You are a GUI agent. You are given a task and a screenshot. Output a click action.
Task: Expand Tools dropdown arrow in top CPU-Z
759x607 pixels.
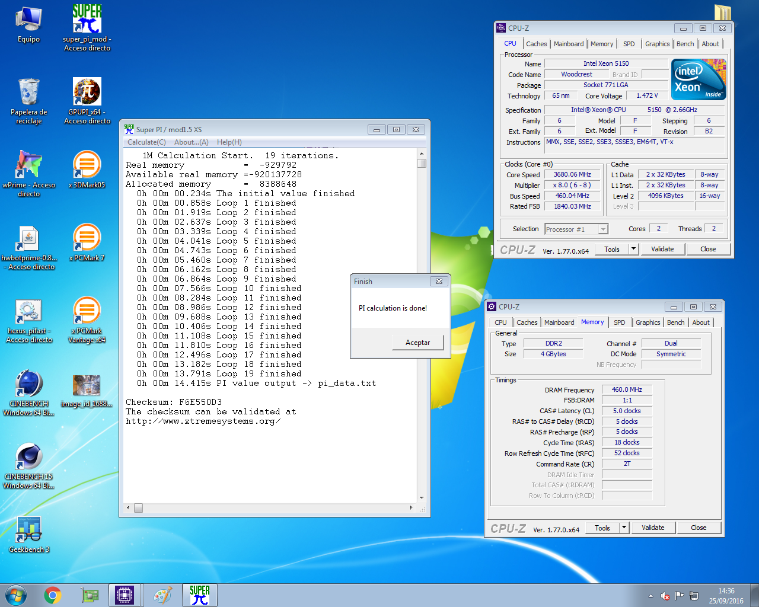click(634, 250)
